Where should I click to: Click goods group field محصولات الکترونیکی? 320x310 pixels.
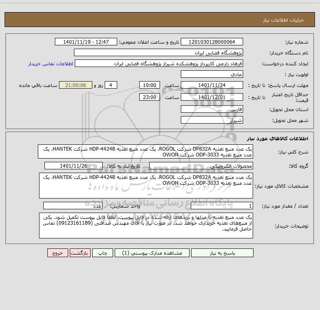pos(201,166)
